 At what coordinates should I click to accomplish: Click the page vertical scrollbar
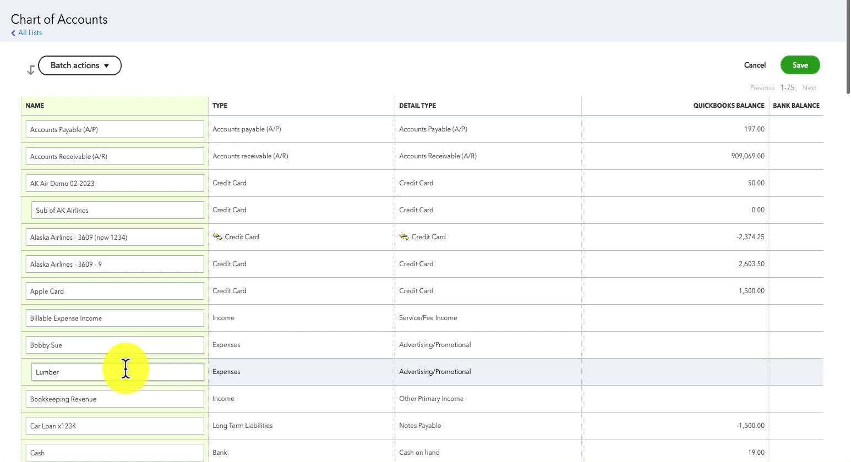click(x=848, y=47)
